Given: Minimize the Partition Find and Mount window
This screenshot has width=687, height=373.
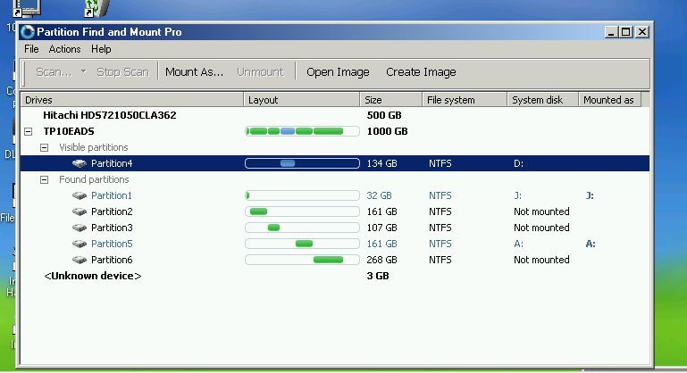Looking at the screenshot, I should coord(611,32).
